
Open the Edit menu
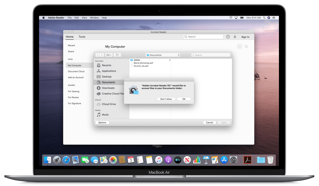77,18
